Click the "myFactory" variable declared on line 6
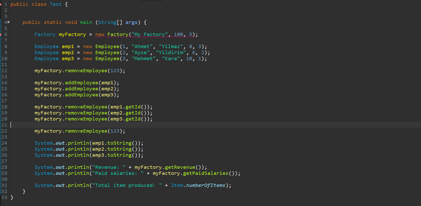 72,34
